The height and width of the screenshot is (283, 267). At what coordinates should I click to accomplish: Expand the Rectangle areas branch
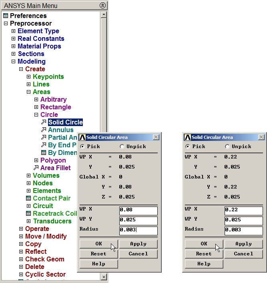[x=36, y=107]
